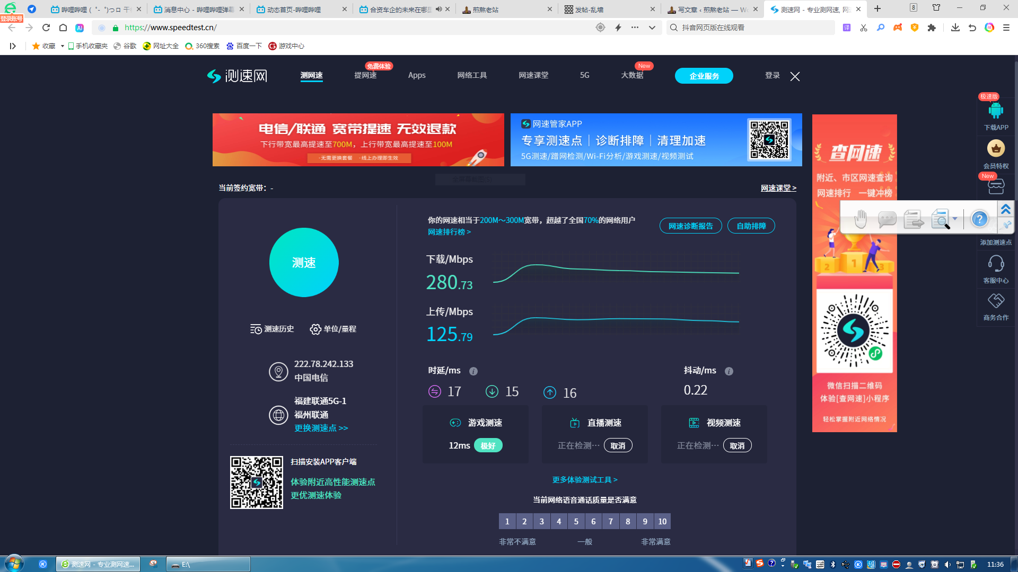Open the 网络工具 navigation menu
1018x572 pixels.
[472, 75]
